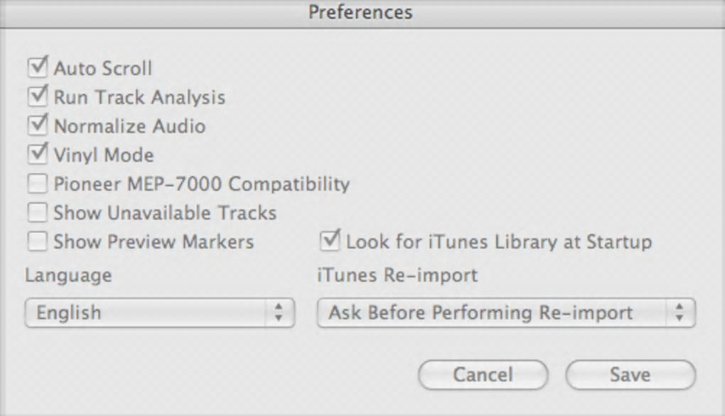Click the Show Preview Markers label

(x=154, y=242)
